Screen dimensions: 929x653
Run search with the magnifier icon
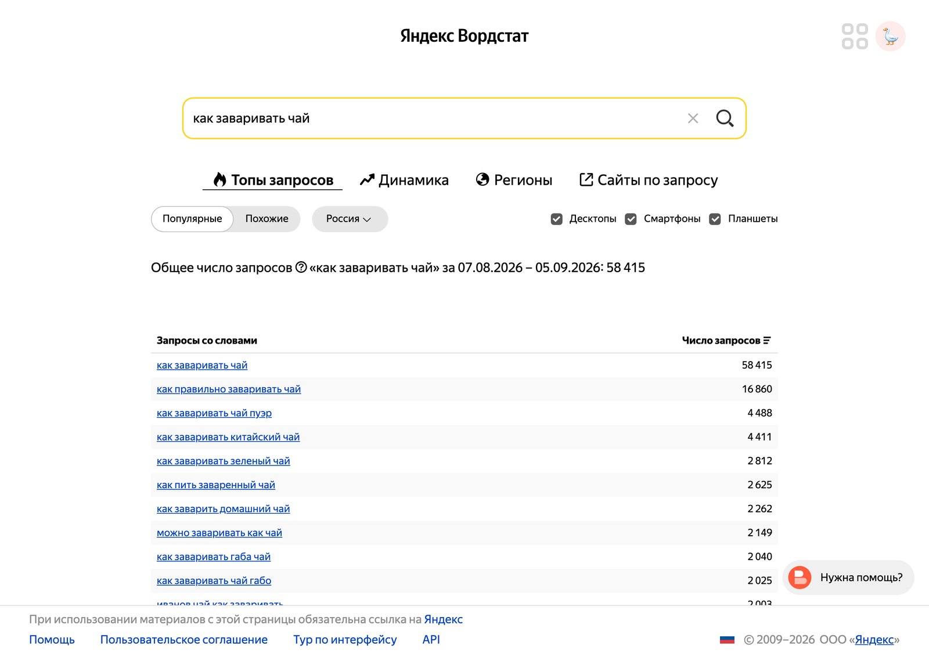(725, 118)
